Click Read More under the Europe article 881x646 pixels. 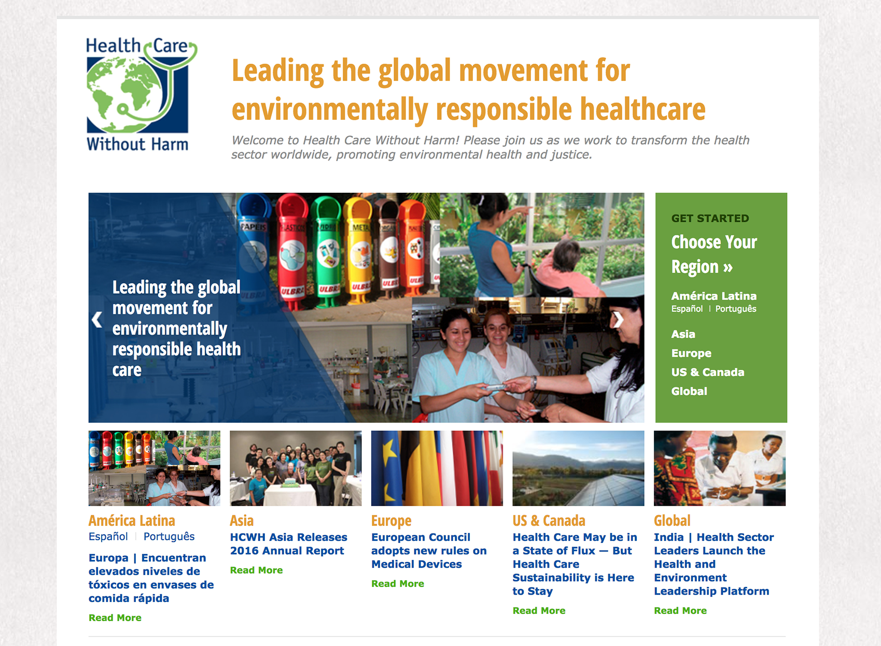point(398,583)
